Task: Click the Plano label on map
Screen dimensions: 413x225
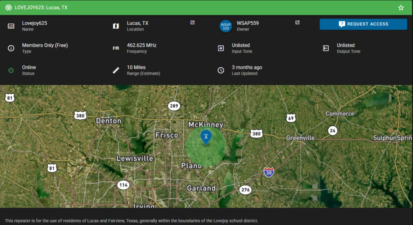Action: click(x=191, y=166)
